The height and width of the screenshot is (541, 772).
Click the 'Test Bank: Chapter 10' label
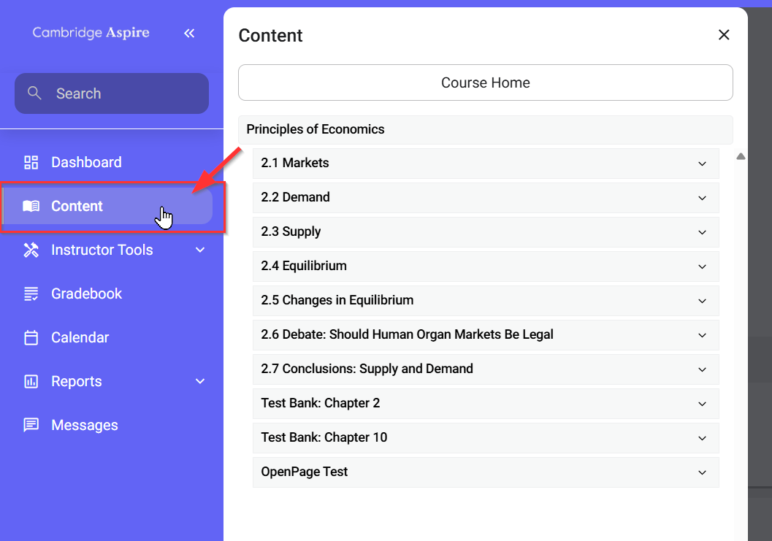pos(324,437)
